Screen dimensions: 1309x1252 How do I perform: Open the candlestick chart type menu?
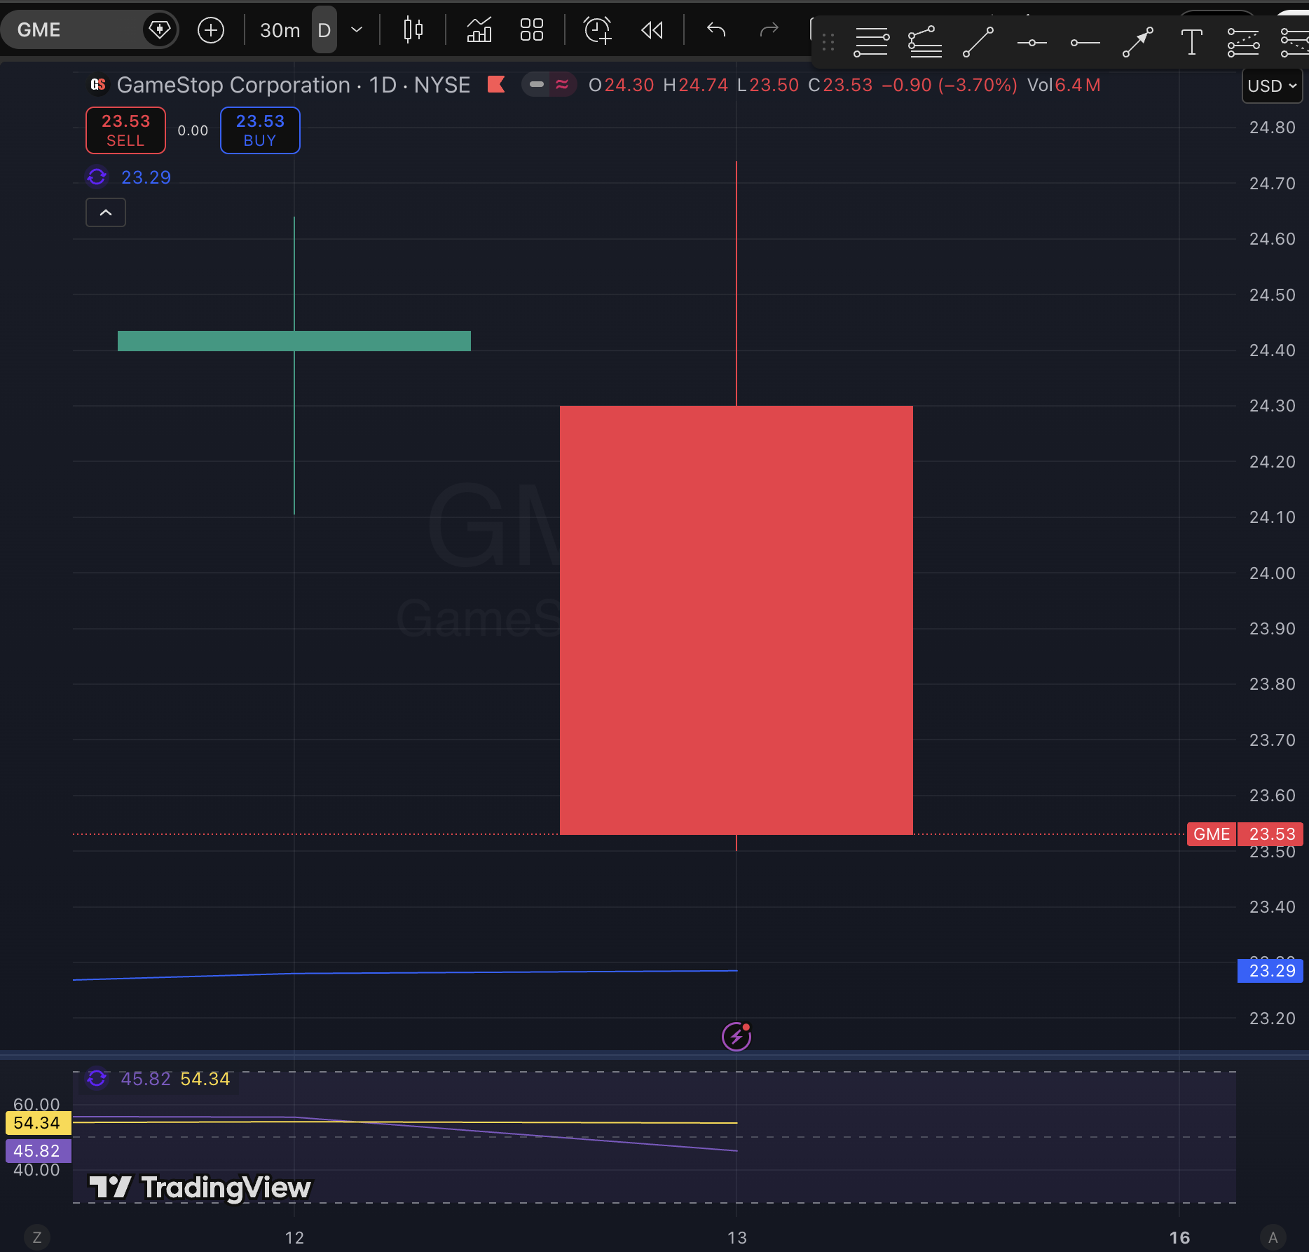[413, 30]
